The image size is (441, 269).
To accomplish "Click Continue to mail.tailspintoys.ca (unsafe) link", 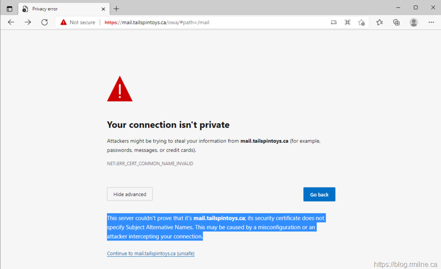I will tap(151, 253).
